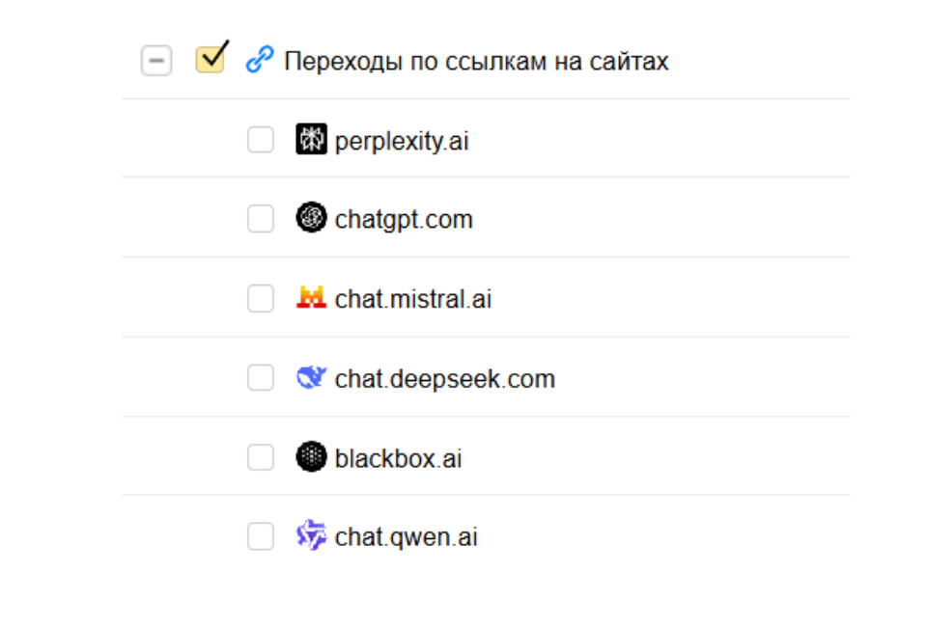The width and height of the screenshot is (927, 627).
Task: Check the chat.mistral.ai checkbox
Action: pos(261,298)
